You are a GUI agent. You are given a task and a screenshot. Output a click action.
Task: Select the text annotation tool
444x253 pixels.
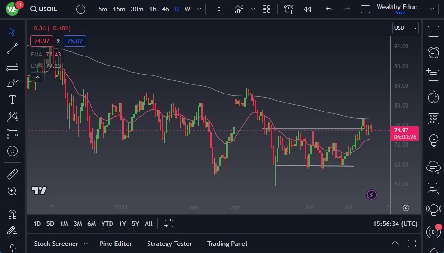coord(12,100)
